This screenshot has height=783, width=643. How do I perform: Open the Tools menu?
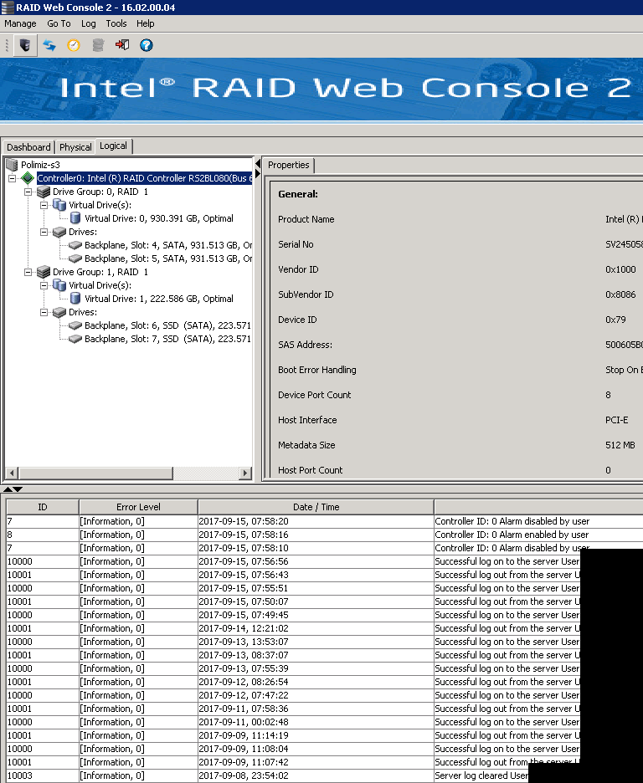pyautogui.click(x=116, y=23)
